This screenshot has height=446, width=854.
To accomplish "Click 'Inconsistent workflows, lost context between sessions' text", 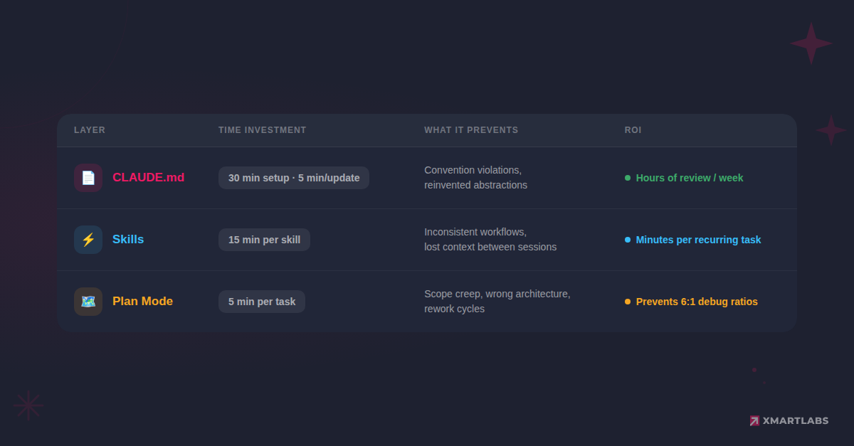I will coord(490,240).
